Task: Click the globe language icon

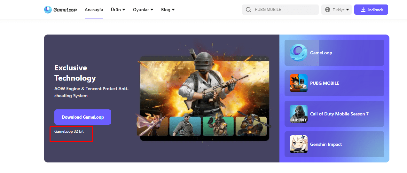Action: point(327,10)
